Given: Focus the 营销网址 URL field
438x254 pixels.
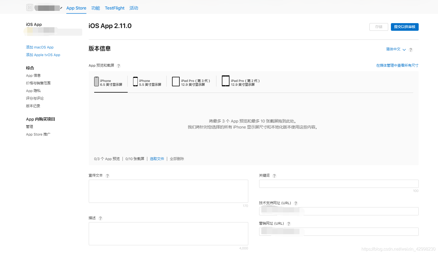Looking at the screenshot, I should [x=339, y=232].
